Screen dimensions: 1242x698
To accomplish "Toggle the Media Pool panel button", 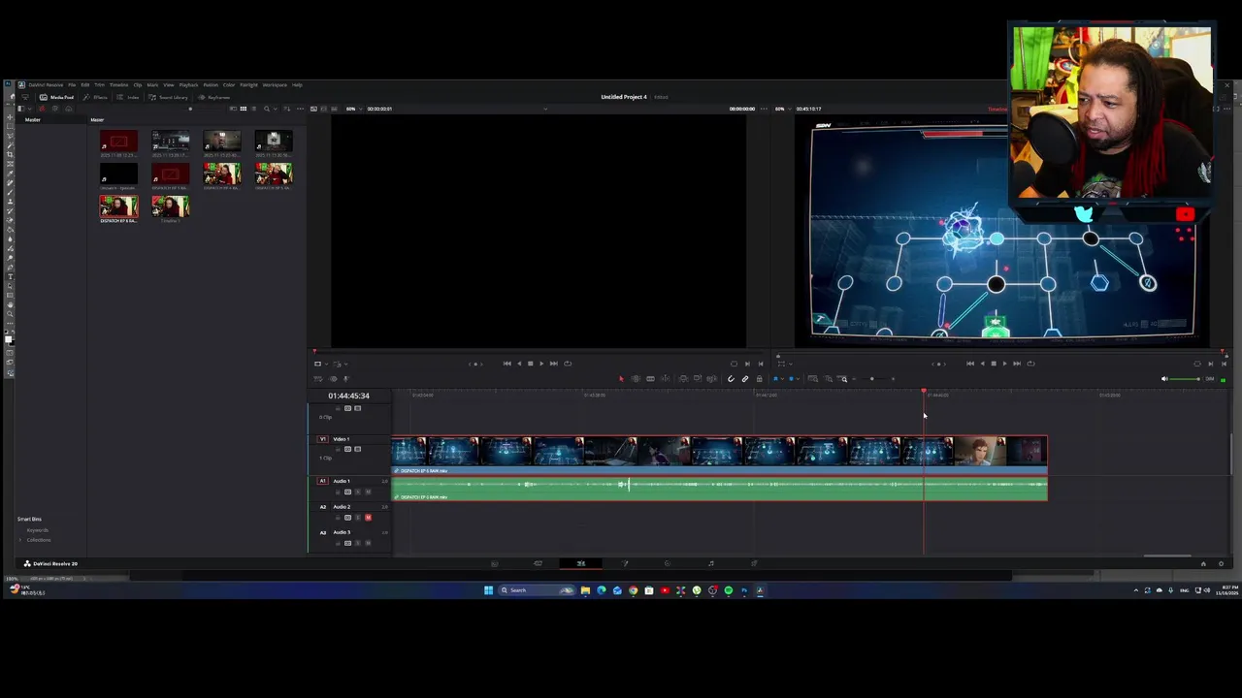I will click(x=56, y=97).
